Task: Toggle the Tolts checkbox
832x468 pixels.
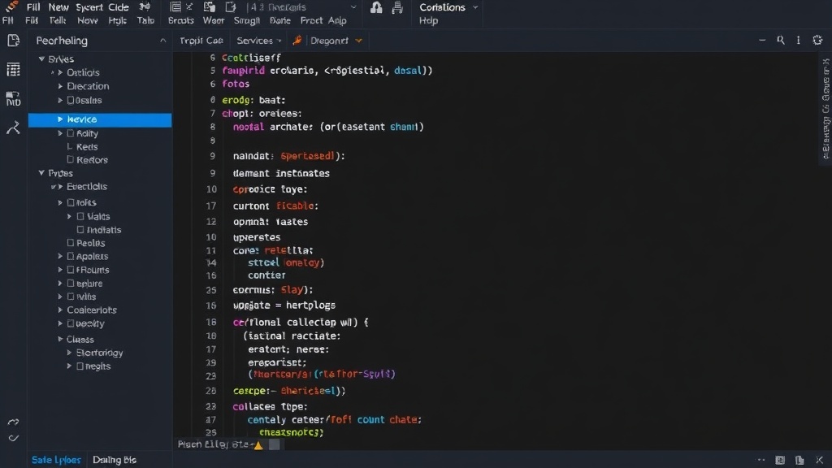Action: click(x=71, y=202)
